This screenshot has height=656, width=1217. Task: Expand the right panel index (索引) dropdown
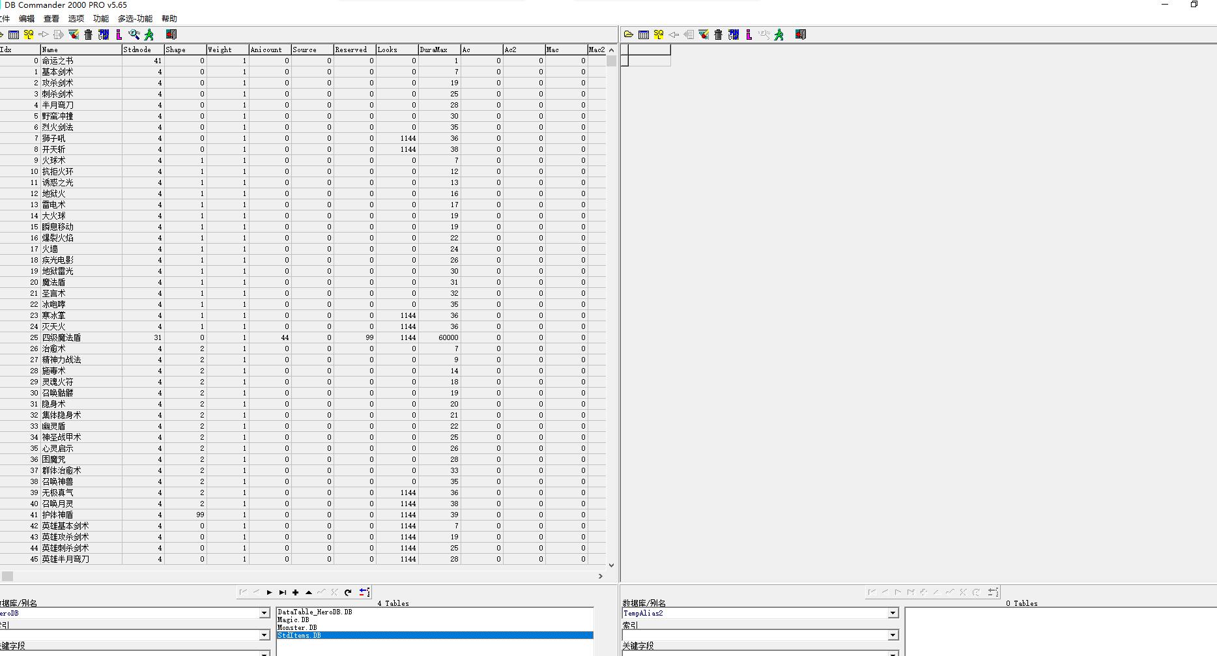(x=893, y=635)
